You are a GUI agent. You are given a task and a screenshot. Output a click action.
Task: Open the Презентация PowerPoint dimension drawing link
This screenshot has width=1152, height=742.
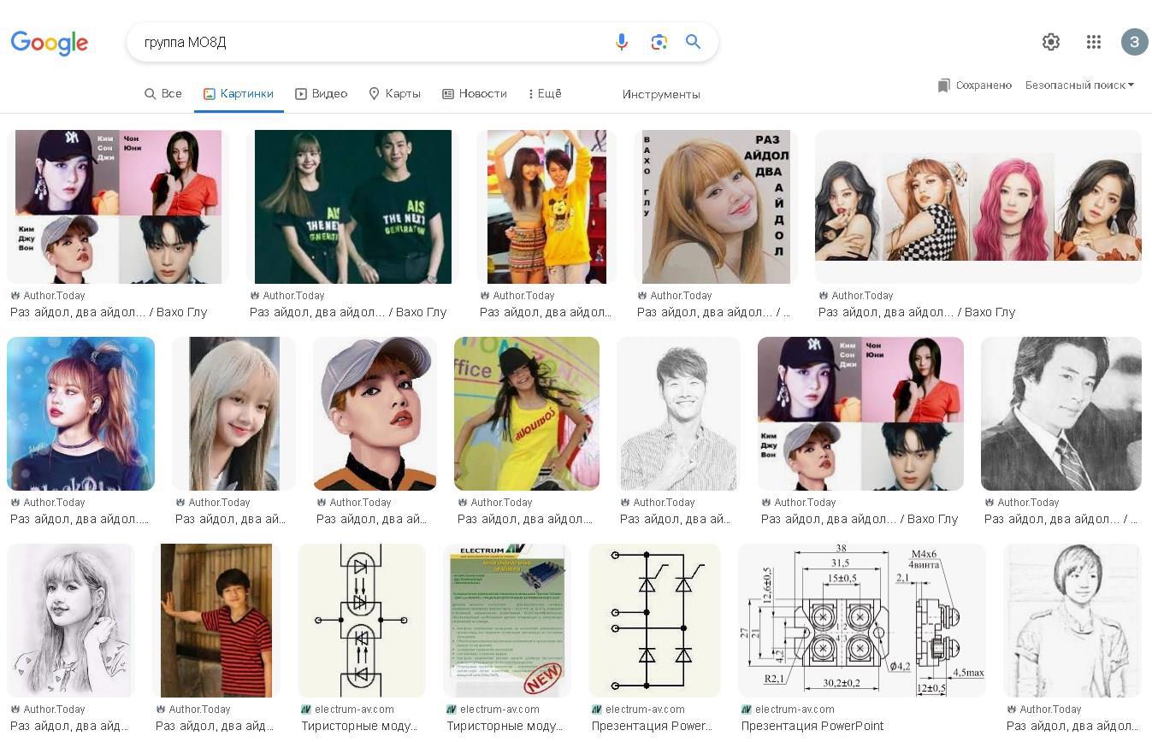(x=812, y=726)
